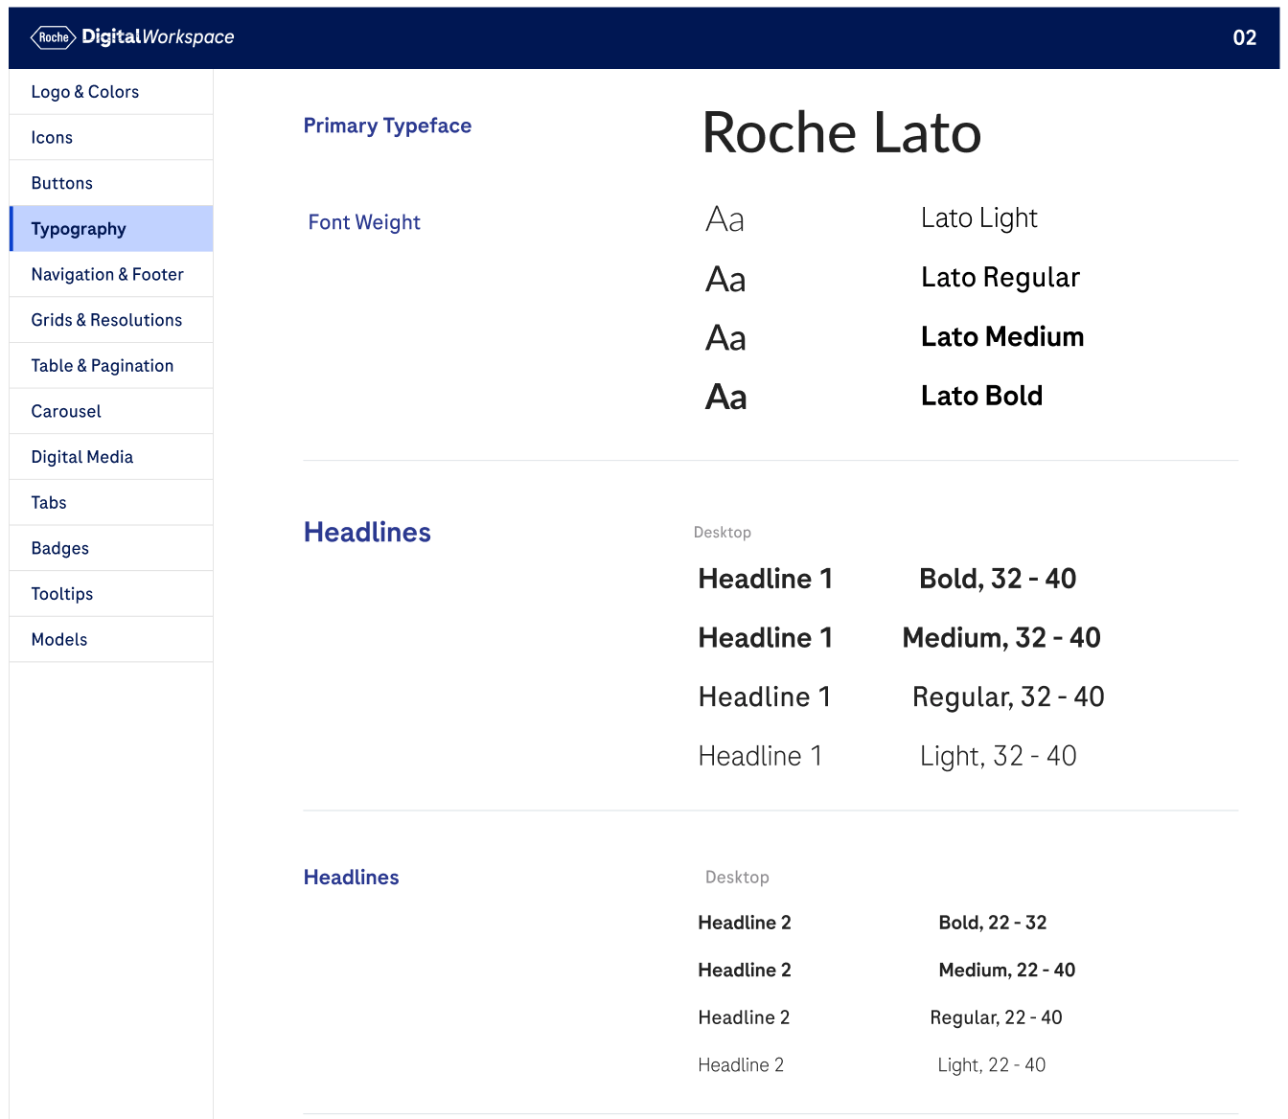Navigate to Grids & Resolutions
This screenshot has width=1288, height=1119.
(106, 320)
